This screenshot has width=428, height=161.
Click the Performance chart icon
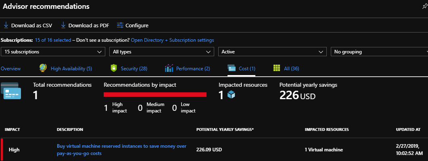tap(169, 68)
